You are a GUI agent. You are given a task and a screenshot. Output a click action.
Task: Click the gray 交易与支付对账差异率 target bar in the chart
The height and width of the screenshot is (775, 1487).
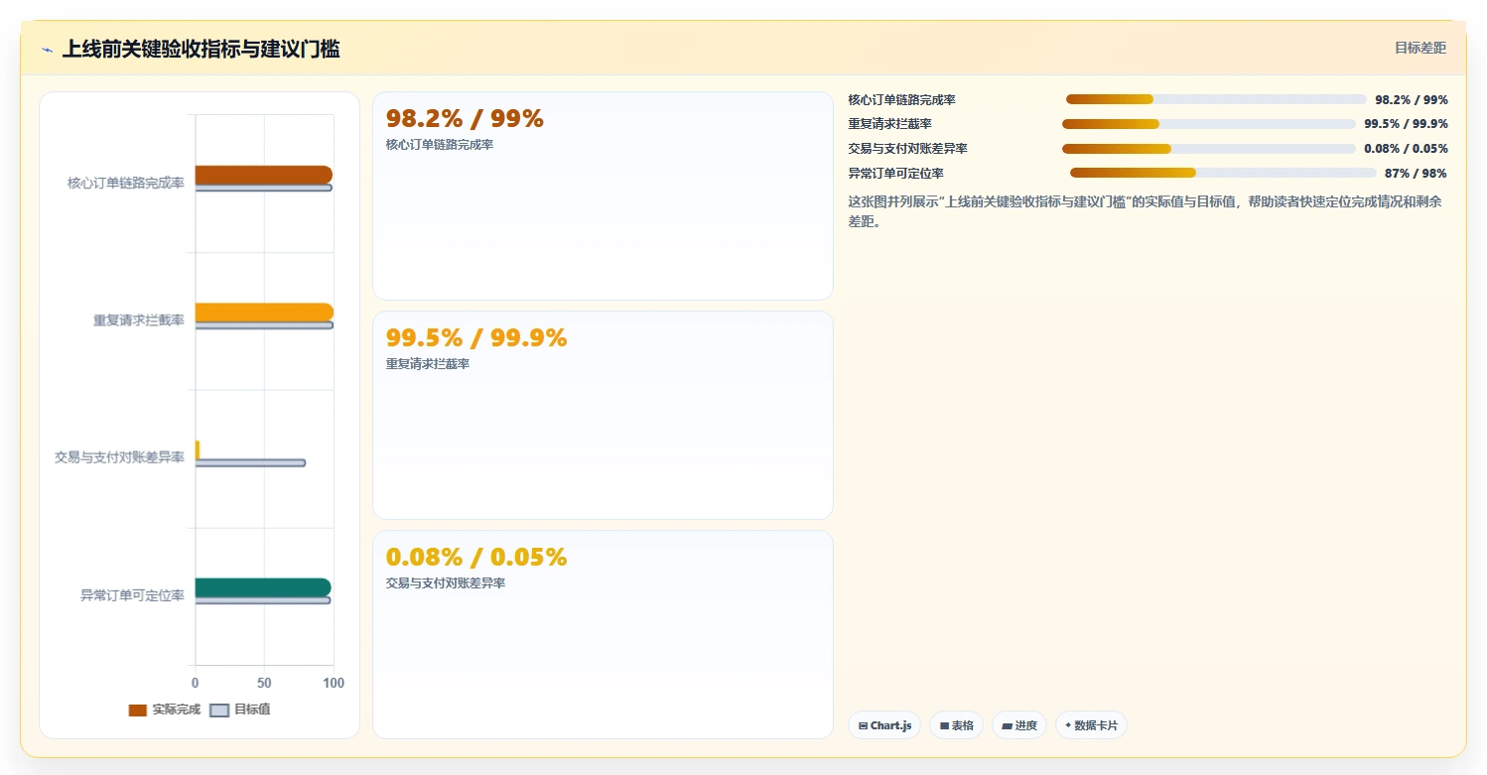(250, 462)
